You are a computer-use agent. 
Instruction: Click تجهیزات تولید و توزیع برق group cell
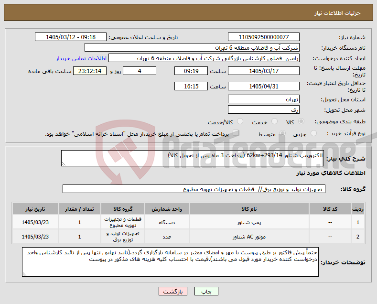click(123, 237)
